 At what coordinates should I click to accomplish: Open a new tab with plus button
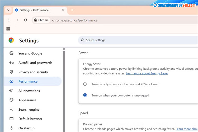(72, 10)
